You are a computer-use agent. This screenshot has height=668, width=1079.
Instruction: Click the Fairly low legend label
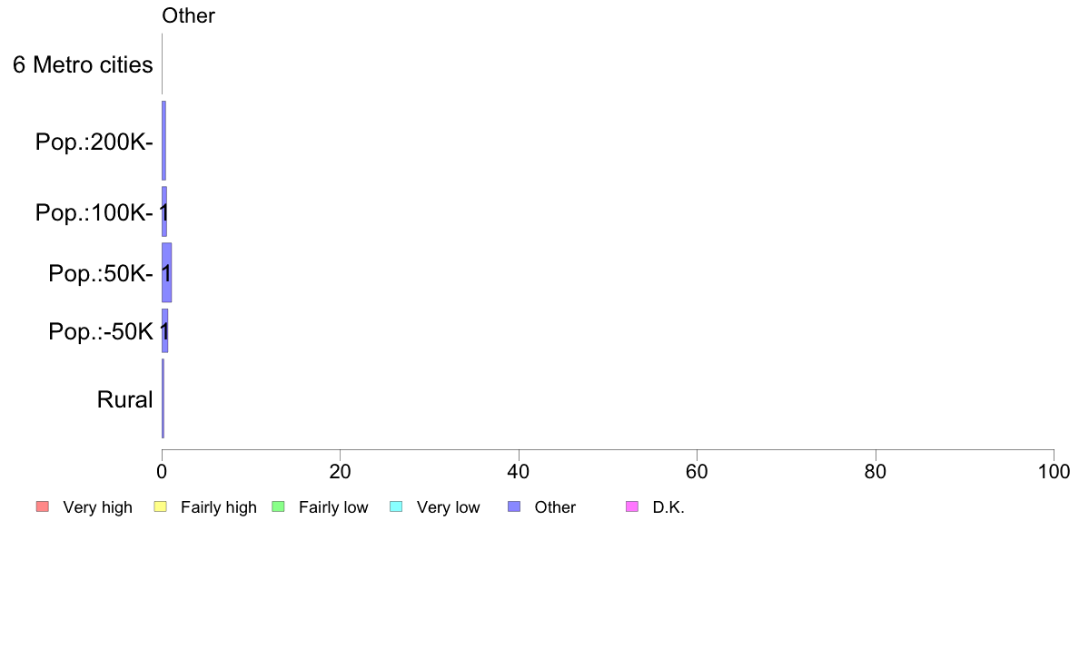(x=333, y=507)
